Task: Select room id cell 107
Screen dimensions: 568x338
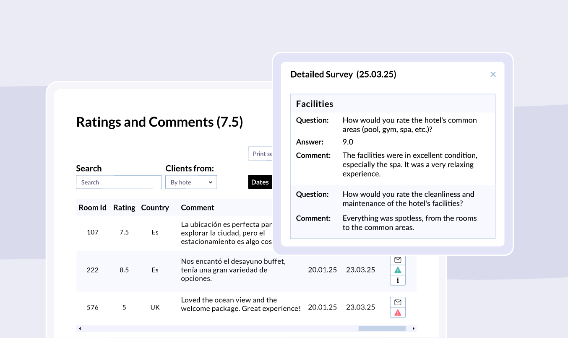Action: (x=93, y=232)
